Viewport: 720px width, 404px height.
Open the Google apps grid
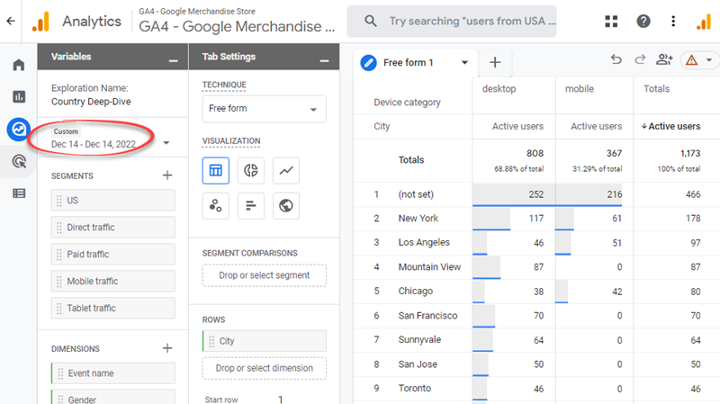click(x=611, y=21)
